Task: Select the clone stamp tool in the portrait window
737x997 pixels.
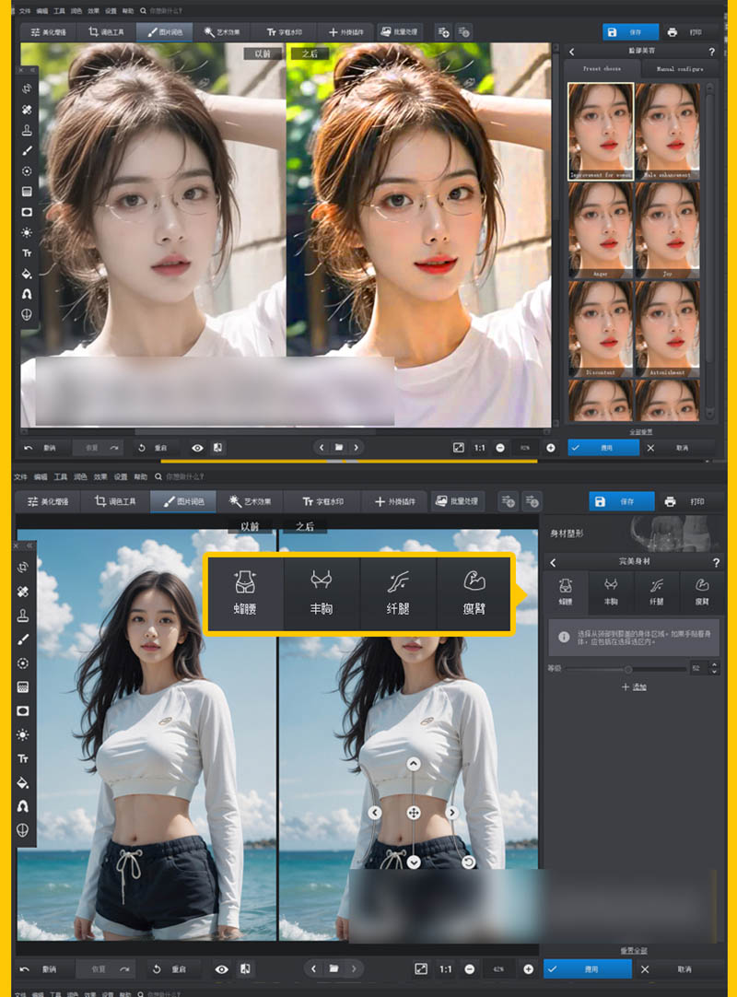Action: click(27, 130)
